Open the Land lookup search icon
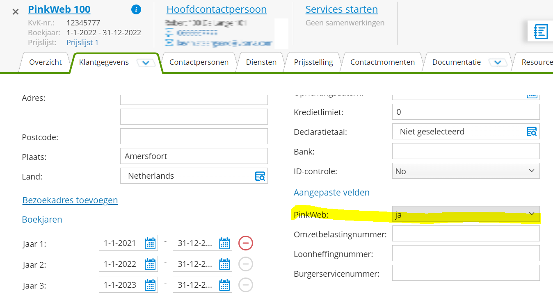Viewport: 553px width, 298px height. tap(260, 176)
